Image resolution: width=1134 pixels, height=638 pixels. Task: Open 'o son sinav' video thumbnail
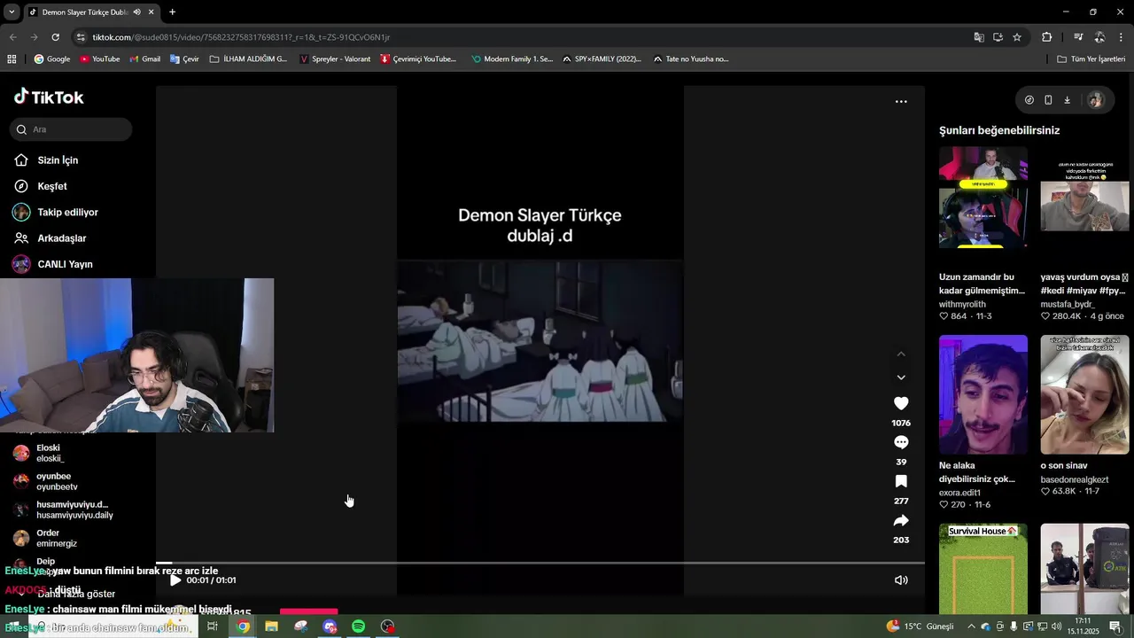pos(1084,394)
